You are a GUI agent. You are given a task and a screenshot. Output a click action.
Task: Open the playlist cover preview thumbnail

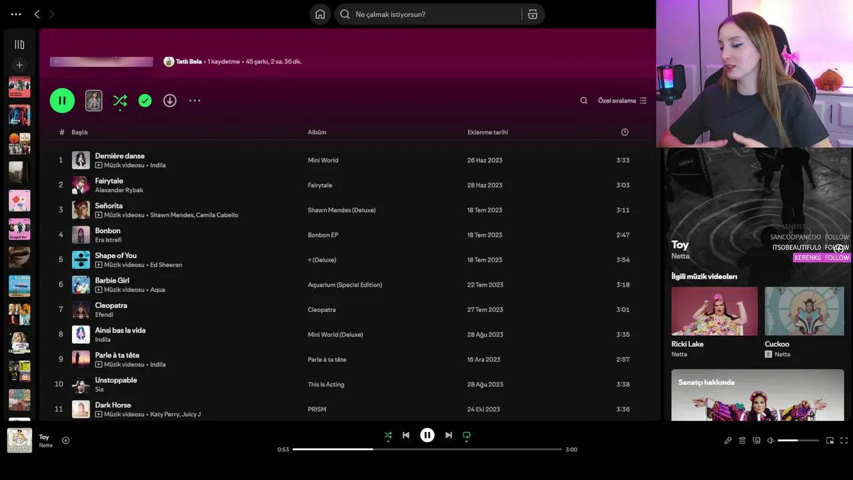(x=94, y=101)
